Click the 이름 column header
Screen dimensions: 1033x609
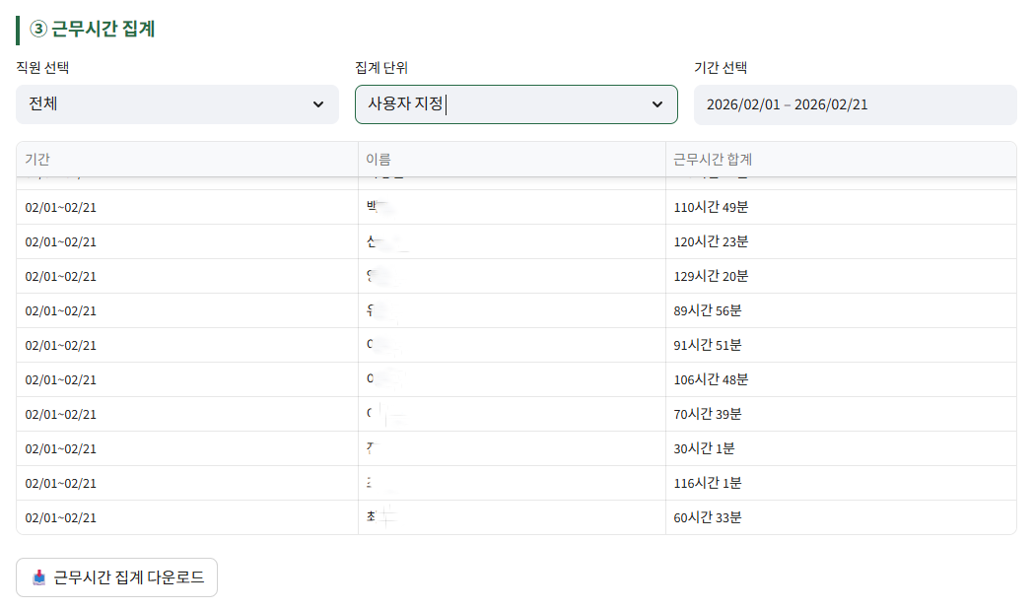(380, 159)
